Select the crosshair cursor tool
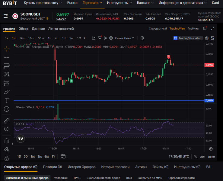This screenshot has height=181, width=223. (x=7, y=49)
